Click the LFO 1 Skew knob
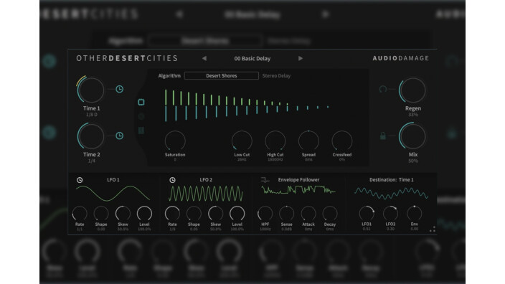Image resolution: width=505 pixels, height=284 pixels. point(123,213)
